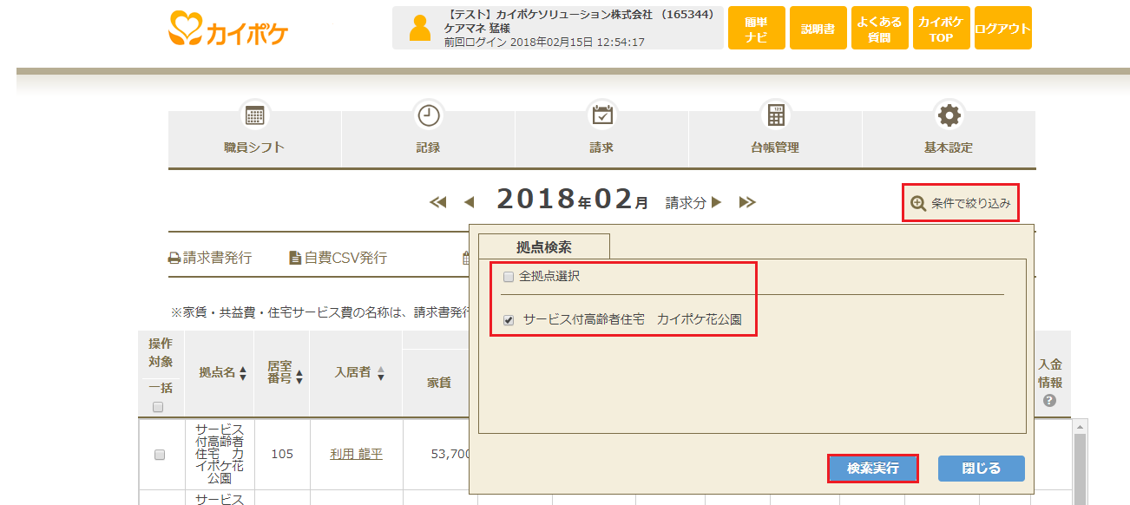Click the scrollbar up arrow
Screen dimensions: 1130x505
(x=1080, y=426)
